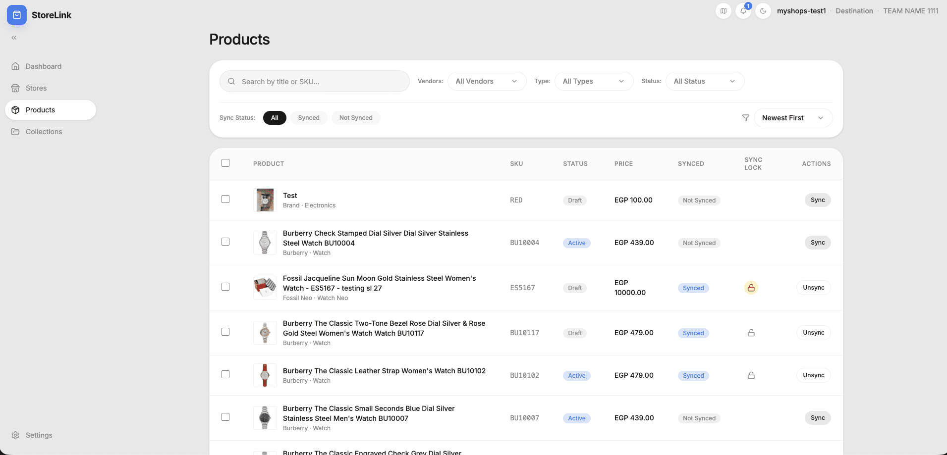Go to Dashboard in sidebar
Viewport: 947px width, 455px height.
pos(51,66)
